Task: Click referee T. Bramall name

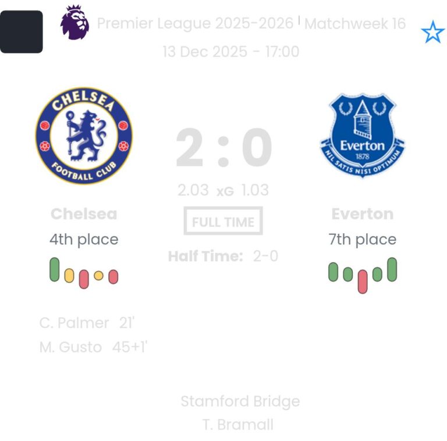Action: click(x=237, y=425)
